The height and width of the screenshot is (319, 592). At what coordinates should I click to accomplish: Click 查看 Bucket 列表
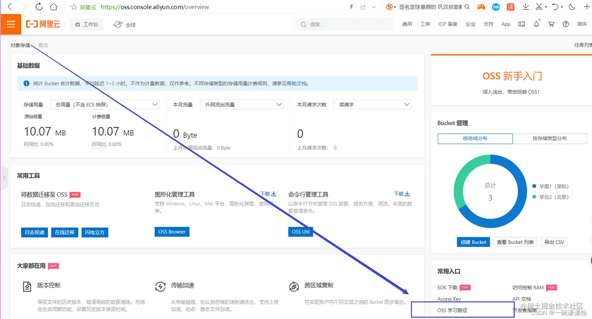pyautogui.click(x=515, y=242)
